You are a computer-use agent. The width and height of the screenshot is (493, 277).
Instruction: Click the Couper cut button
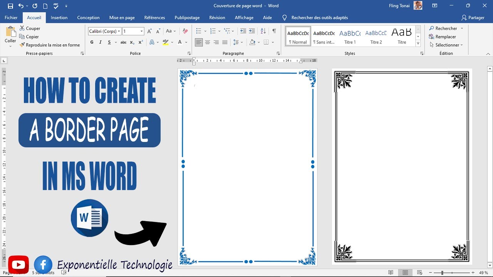coord(30,28)
